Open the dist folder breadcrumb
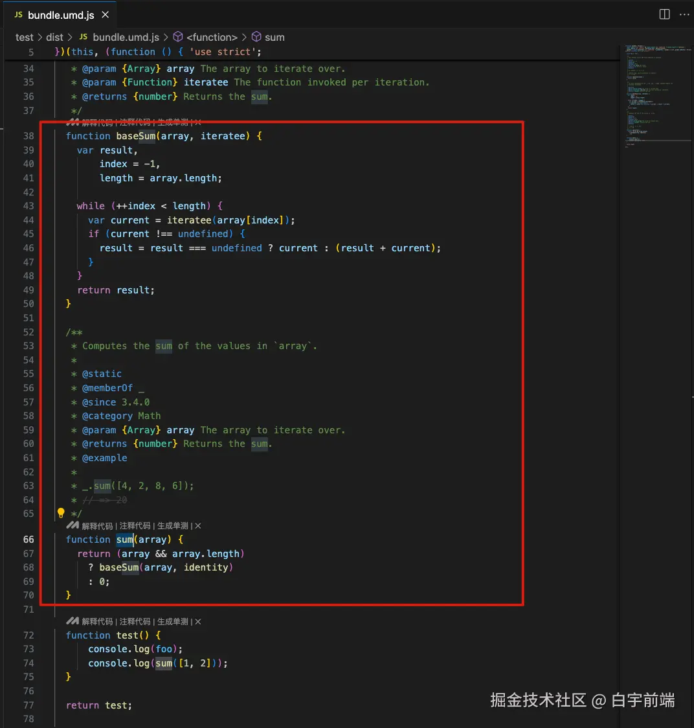Screen dimensions: 694x728 point(54,37)
